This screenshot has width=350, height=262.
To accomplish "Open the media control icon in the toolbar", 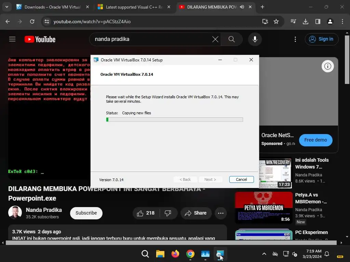I will point(293,21).
